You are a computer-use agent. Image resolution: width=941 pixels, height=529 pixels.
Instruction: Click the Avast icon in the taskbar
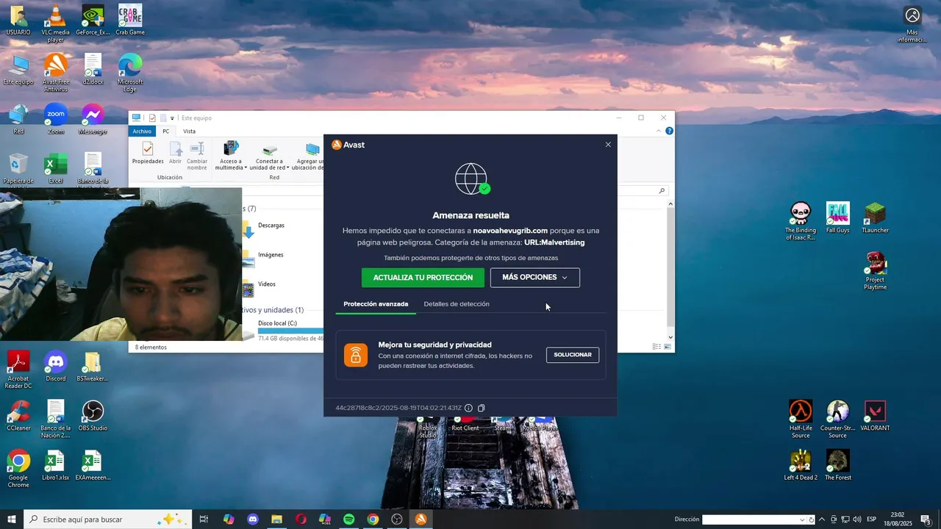(421, 519)
